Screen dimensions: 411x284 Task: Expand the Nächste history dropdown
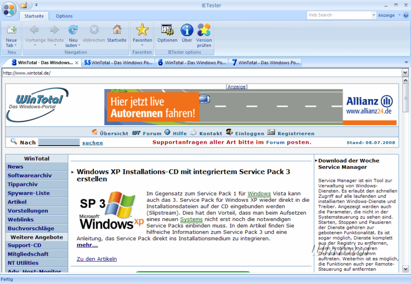point(55,45)
